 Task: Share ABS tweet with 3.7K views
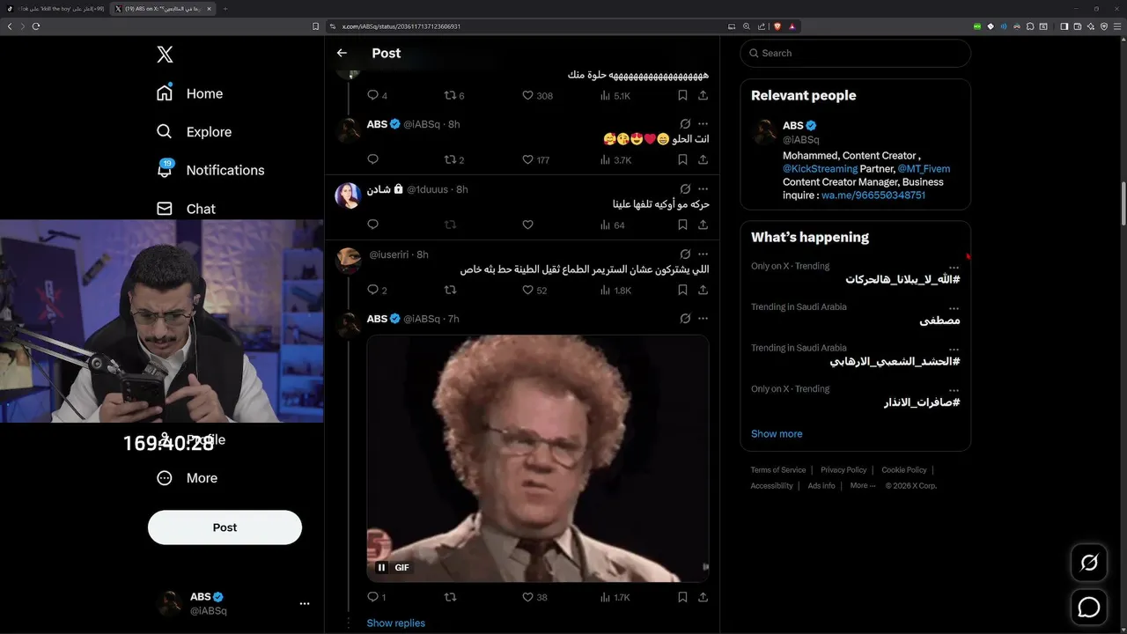pyautogui.click(x=703, y=159)
